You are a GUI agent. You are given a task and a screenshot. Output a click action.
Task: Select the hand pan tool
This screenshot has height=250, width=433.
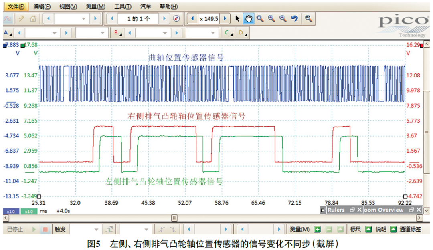(249, 19)
